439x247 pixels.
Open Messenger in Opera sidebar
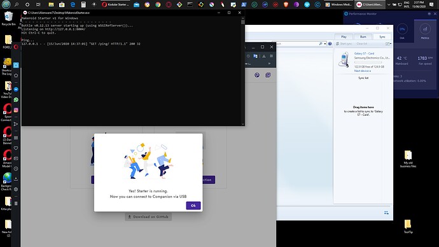16,89
